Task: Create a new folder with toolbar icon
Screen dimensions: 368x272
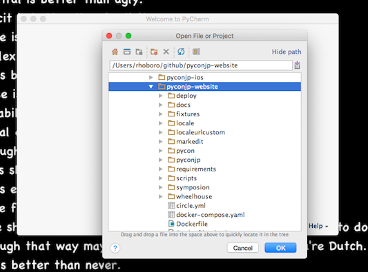Action: (x=154, y=52)
